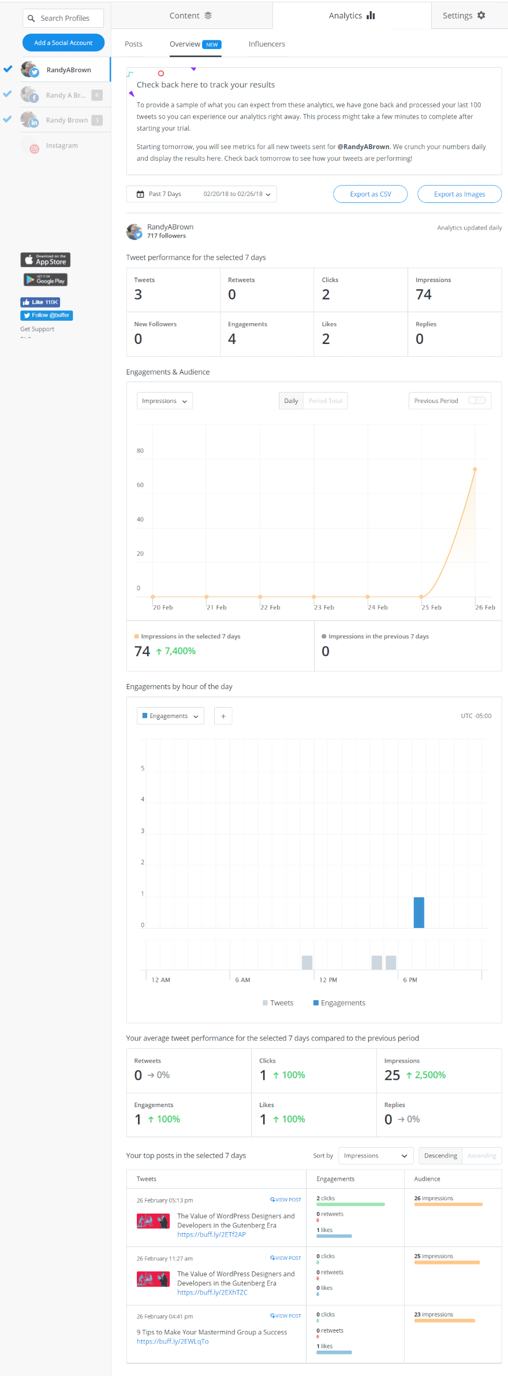Open the Past 7 Days date range dropdown

[201, 194]
